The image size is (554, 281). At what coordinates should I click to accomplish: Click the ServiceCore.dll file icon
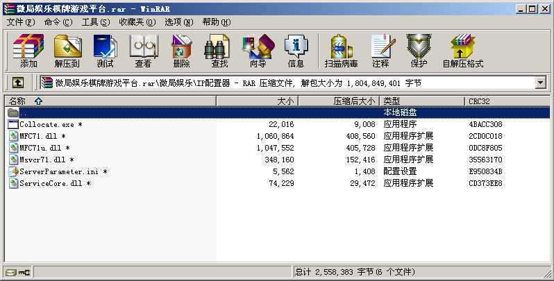coord(13,183)
